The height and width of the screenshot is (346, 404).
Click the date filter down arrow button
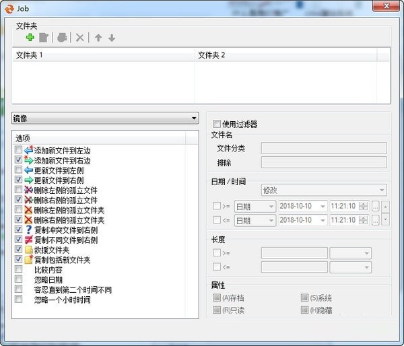(x=385, y=219)
